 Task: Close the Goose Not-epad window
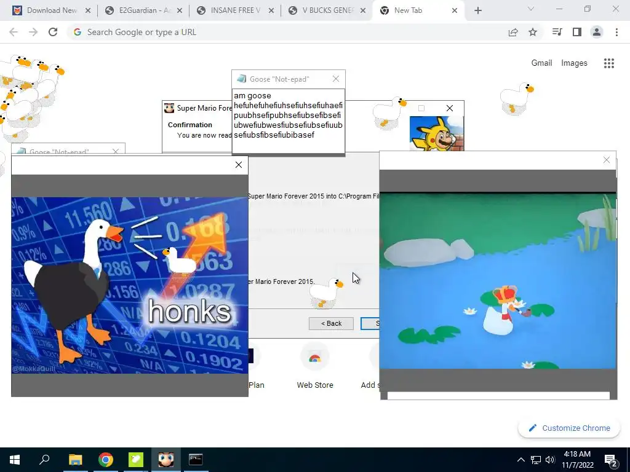click(336, 79)
